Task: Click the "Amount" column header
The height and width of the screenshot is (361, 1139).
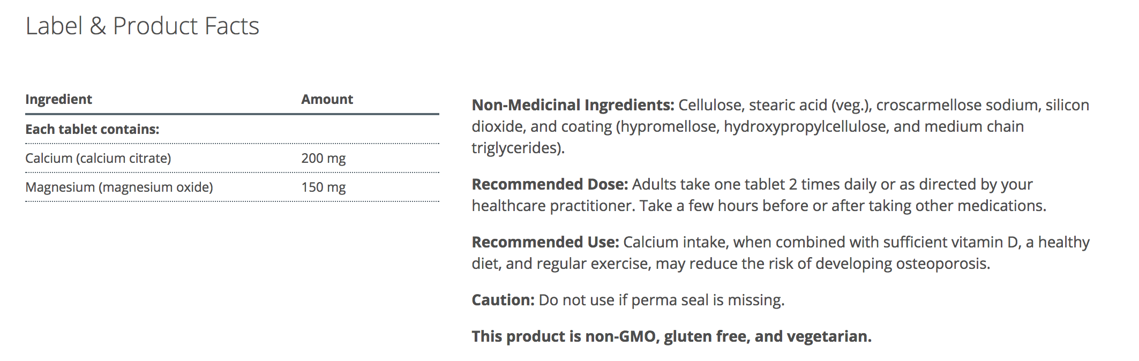Action: (x=327, y=99)
